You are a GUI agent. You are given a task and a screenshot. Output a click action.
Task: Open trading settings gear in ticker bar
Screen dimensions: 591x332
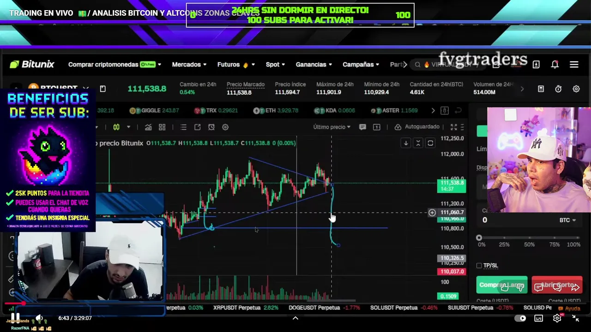[576, 89]
